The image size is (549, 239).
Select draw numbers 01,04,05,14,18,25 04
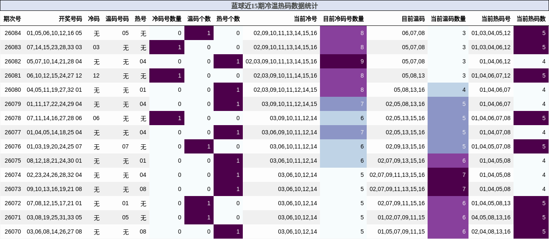tap(54, 132)
